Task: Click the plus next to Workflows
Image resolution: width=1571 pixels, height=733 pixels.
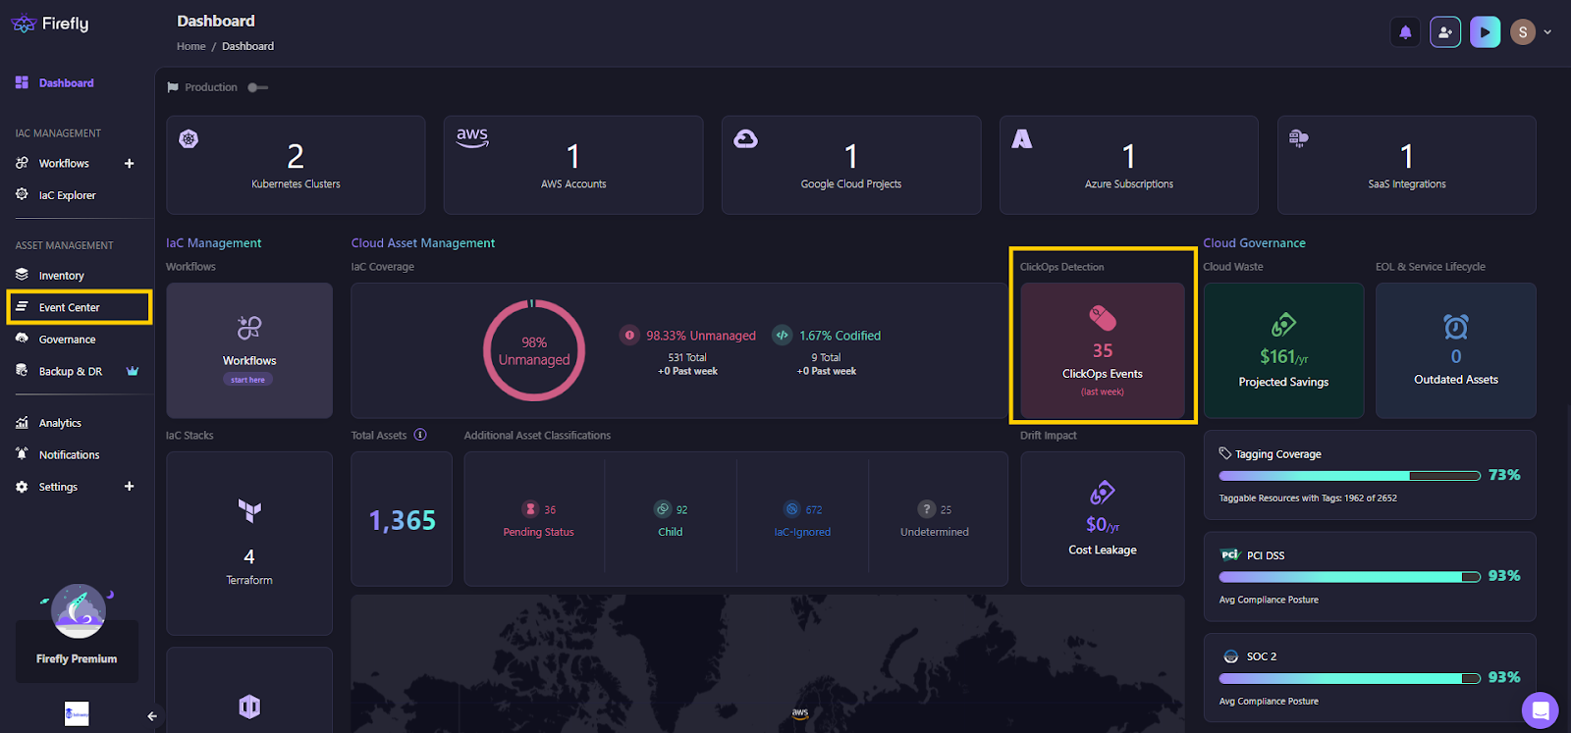Action: (x=129, y=164)
